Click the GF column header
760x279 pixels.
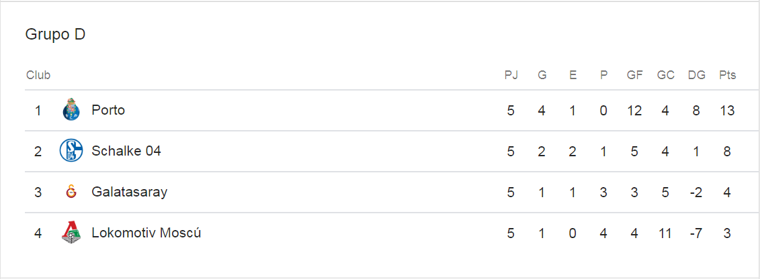pos(634,75)
